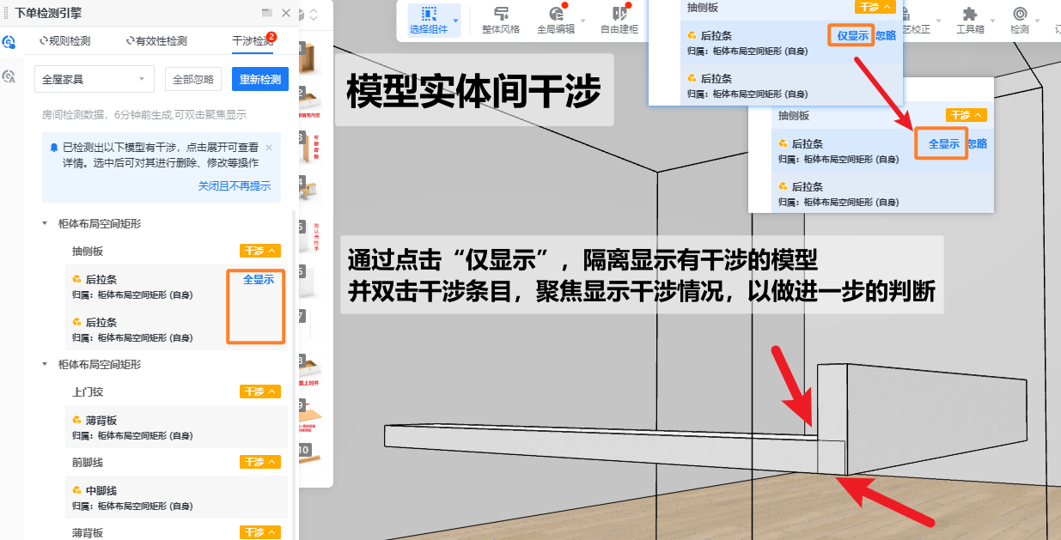Collapse the 干涉 tag beside 前脚线

tap(259, 462)
